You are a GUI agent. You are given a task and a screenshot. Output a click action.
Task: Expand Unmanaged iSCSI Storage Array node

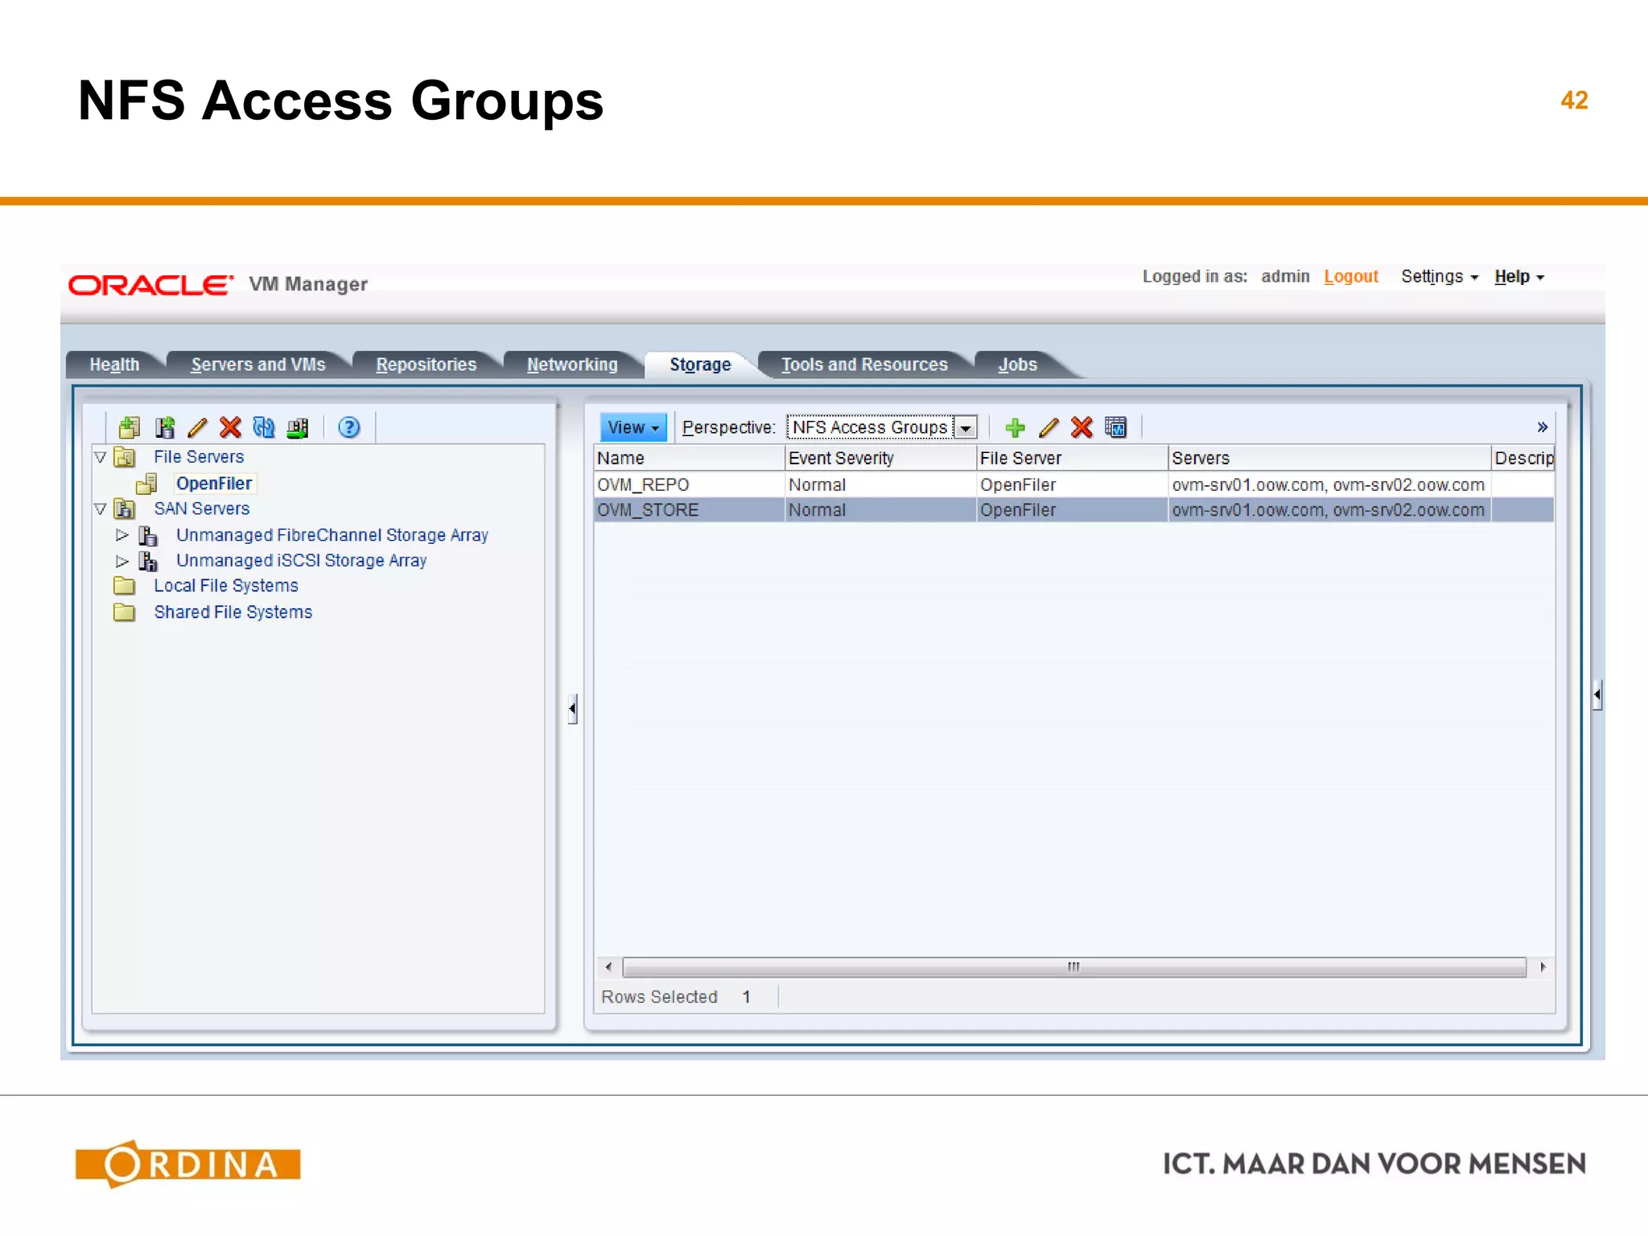point(122,561)
